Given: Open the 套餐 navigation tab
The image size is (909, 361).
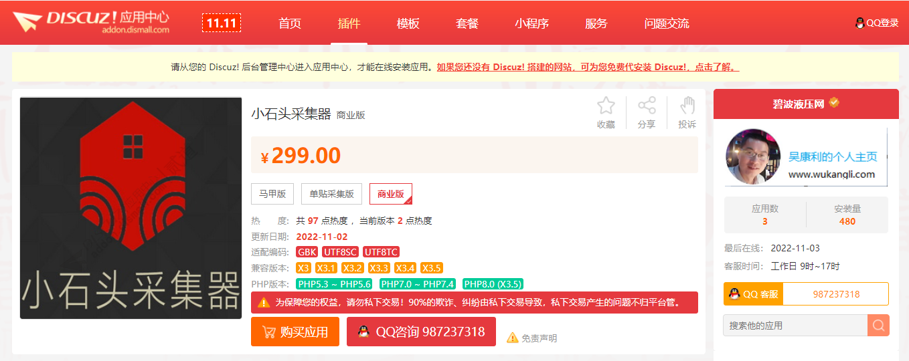Looking at the screenshot, I should pyautogui.click(x=467, y=23).
